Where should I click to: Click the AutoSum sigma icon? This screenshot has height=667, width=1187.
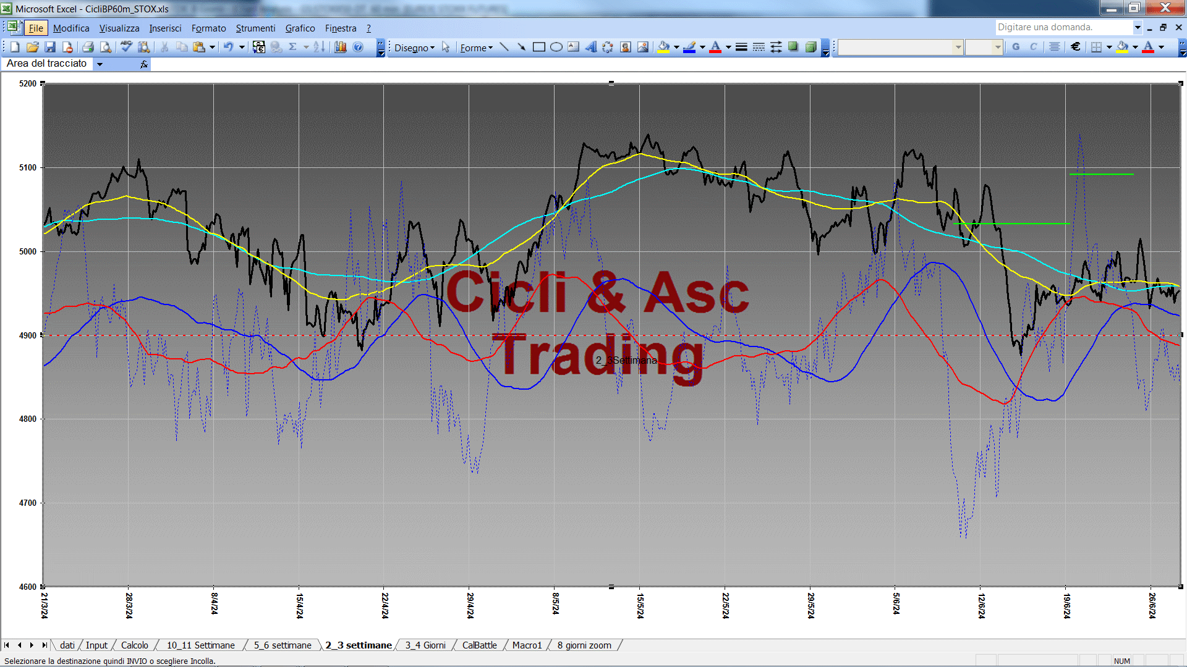tap(293, 47)
